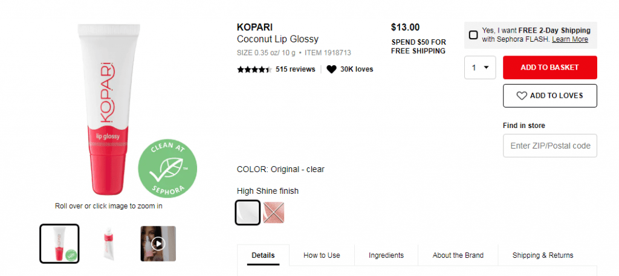Viewport: 619px width, 276px height.
Task: Open the About the Brand tab
Action: click(x=458, y=255)
